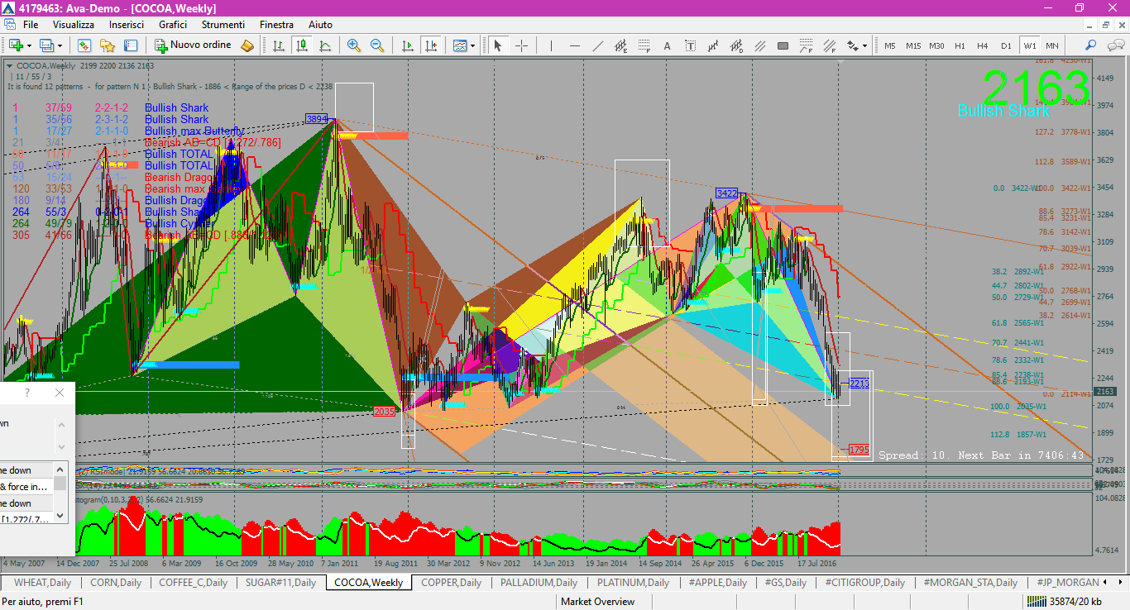1130x610 pixels.
Task: Select the Standard Deviation Channel tool
Action: click(x=736, y=45)
